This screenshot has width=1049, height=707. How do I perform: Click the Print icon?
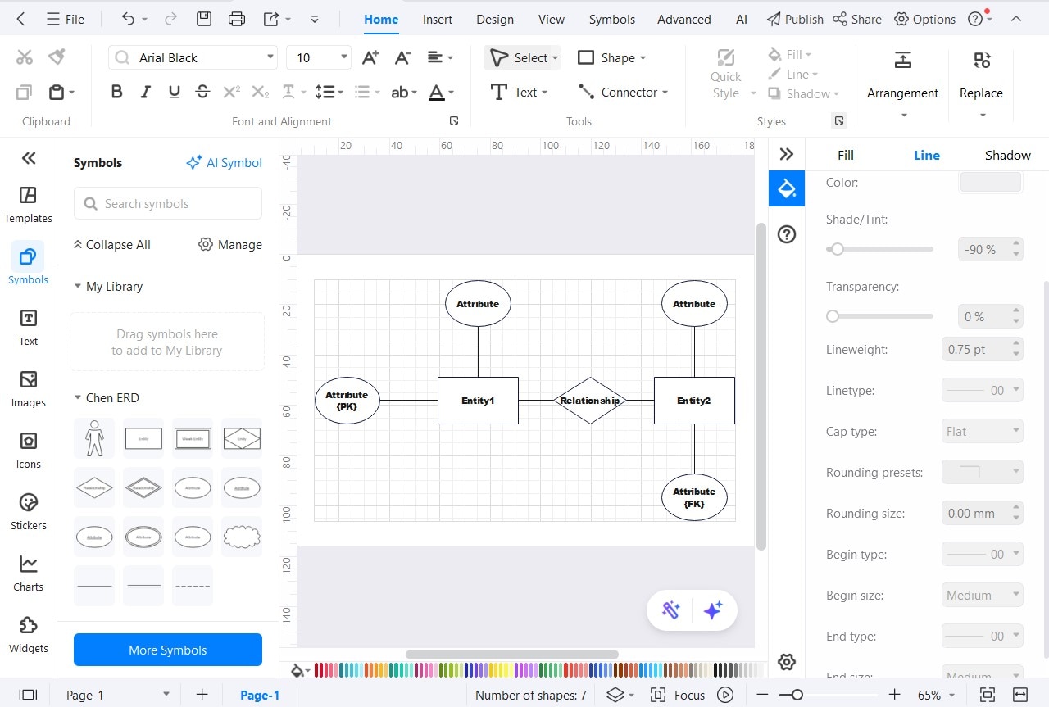tap(237, 19)
